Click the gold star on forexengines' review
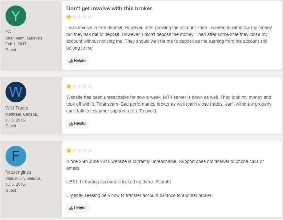 pos(69,150)
